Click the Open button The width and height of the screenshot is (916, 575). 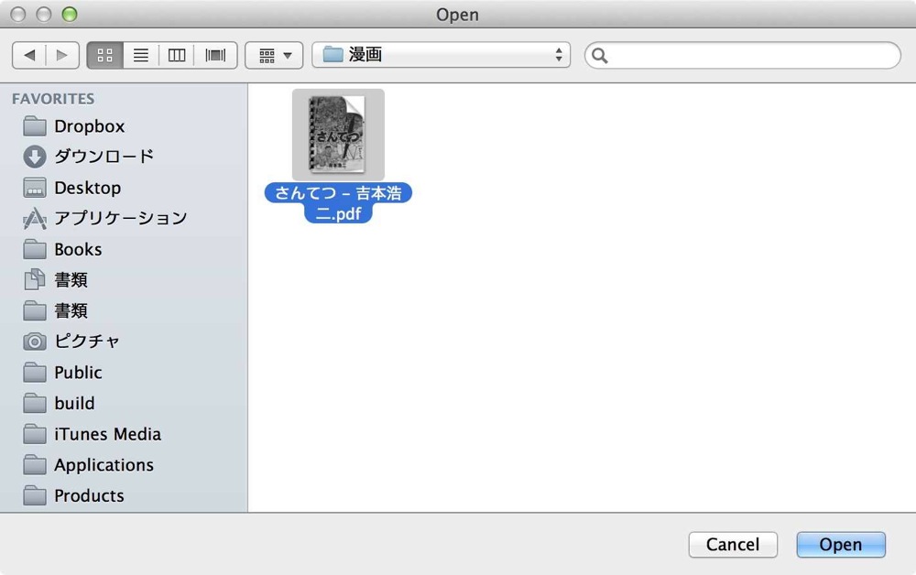click(x=841, y=545)
